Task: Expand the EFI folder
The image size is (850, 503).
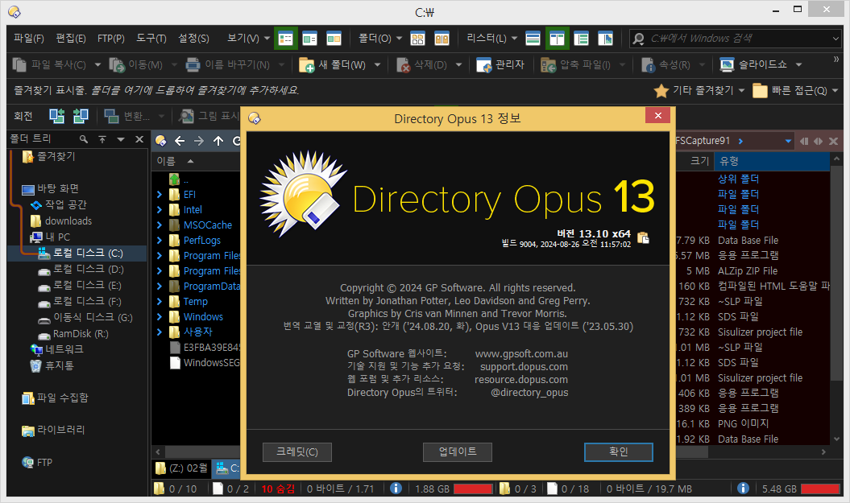Action: [x=160, y=195]
